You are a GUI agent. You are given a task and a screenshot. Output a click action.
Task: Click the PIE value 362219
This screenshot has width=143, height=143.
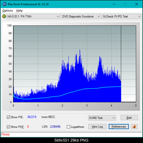coord(32,117)
